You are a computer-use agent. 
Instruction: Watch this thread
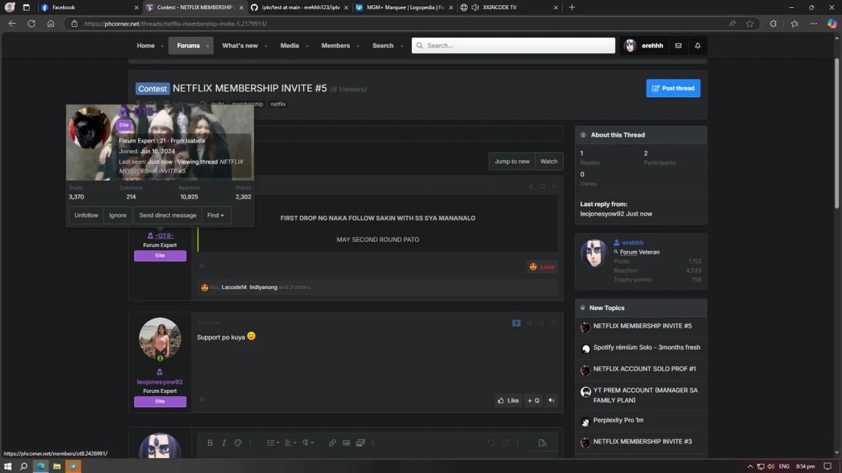(x=549, y=162)
